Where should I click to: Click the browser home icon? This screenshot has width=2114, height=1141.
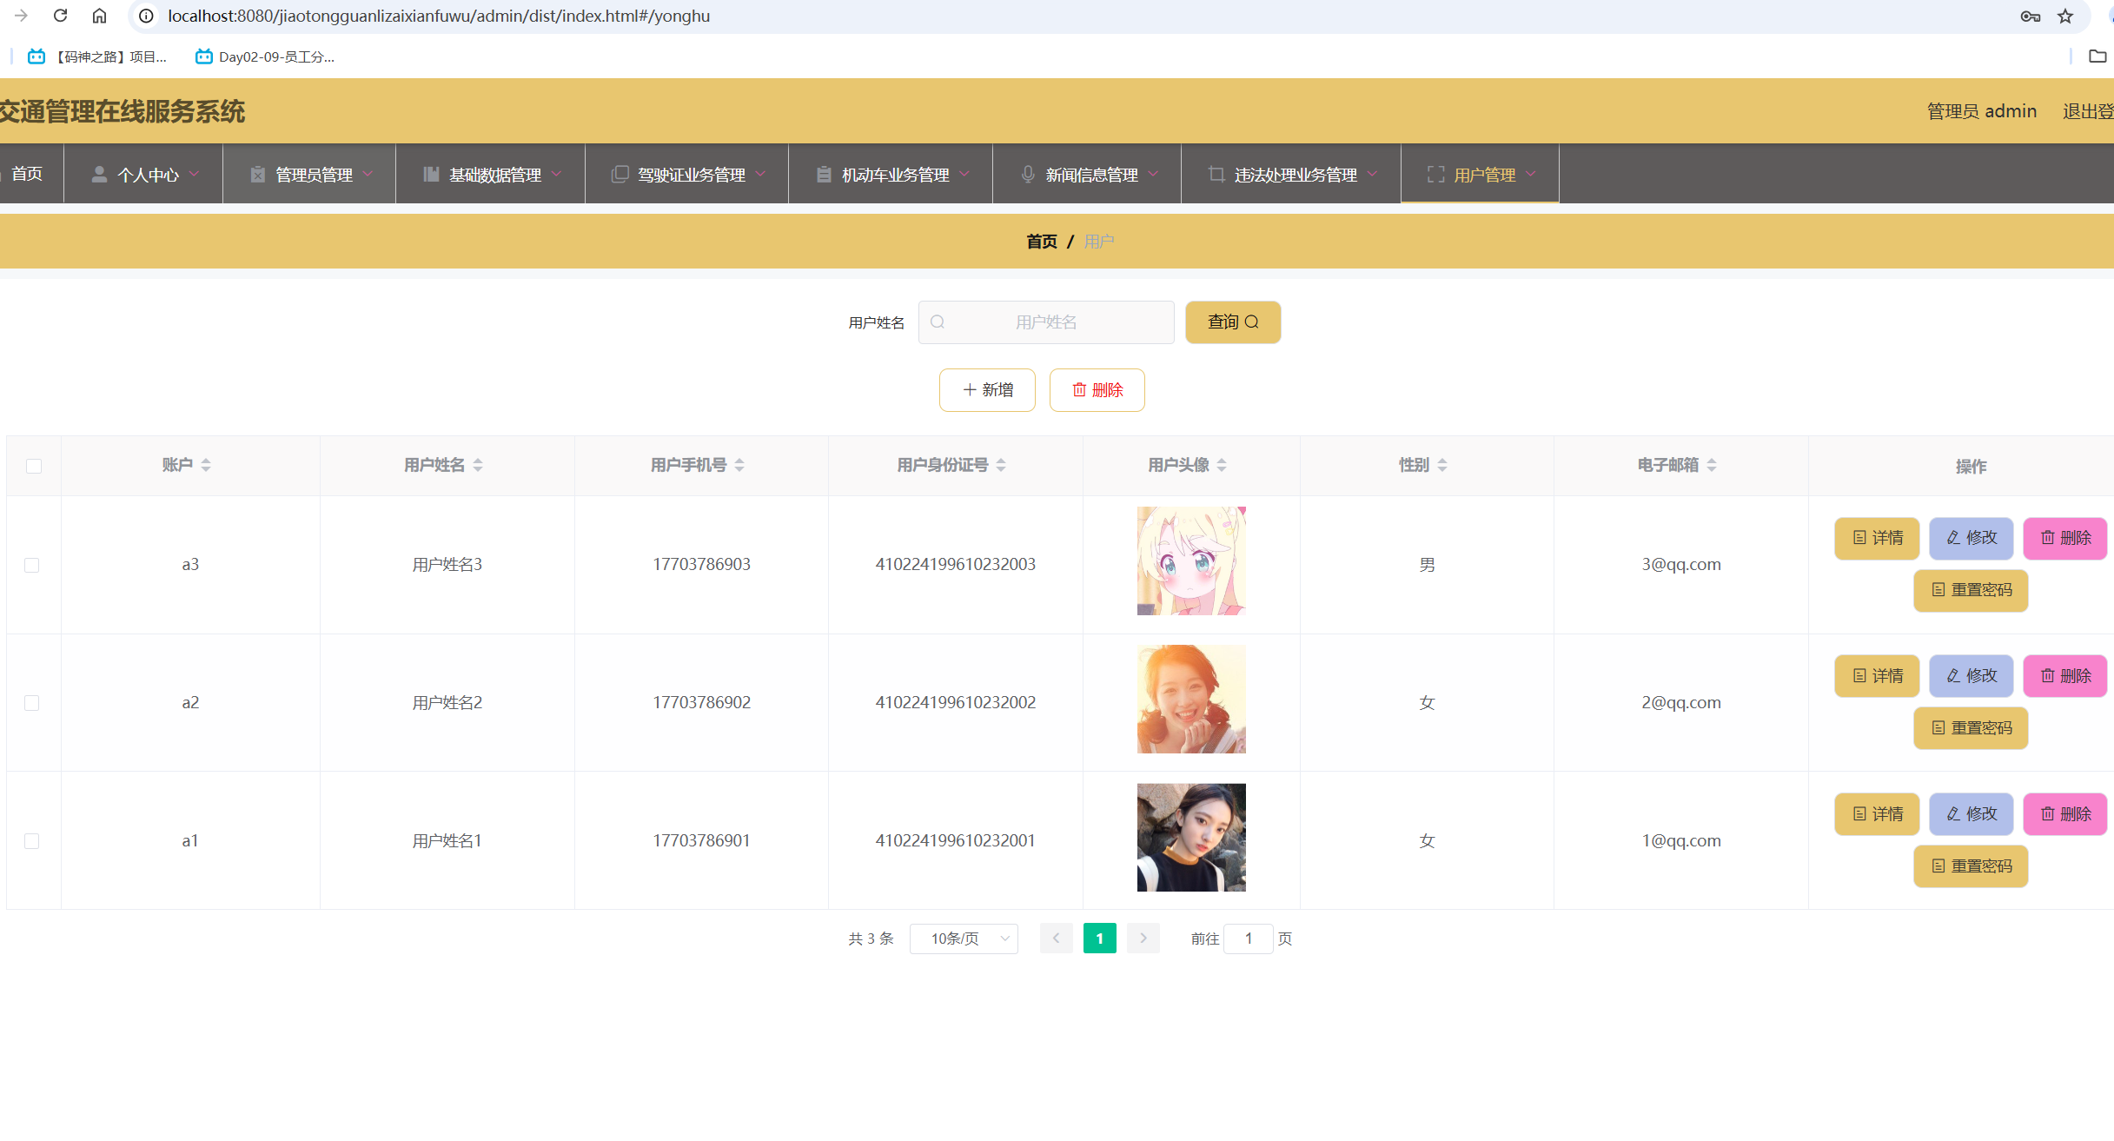(x=99, y=16)
